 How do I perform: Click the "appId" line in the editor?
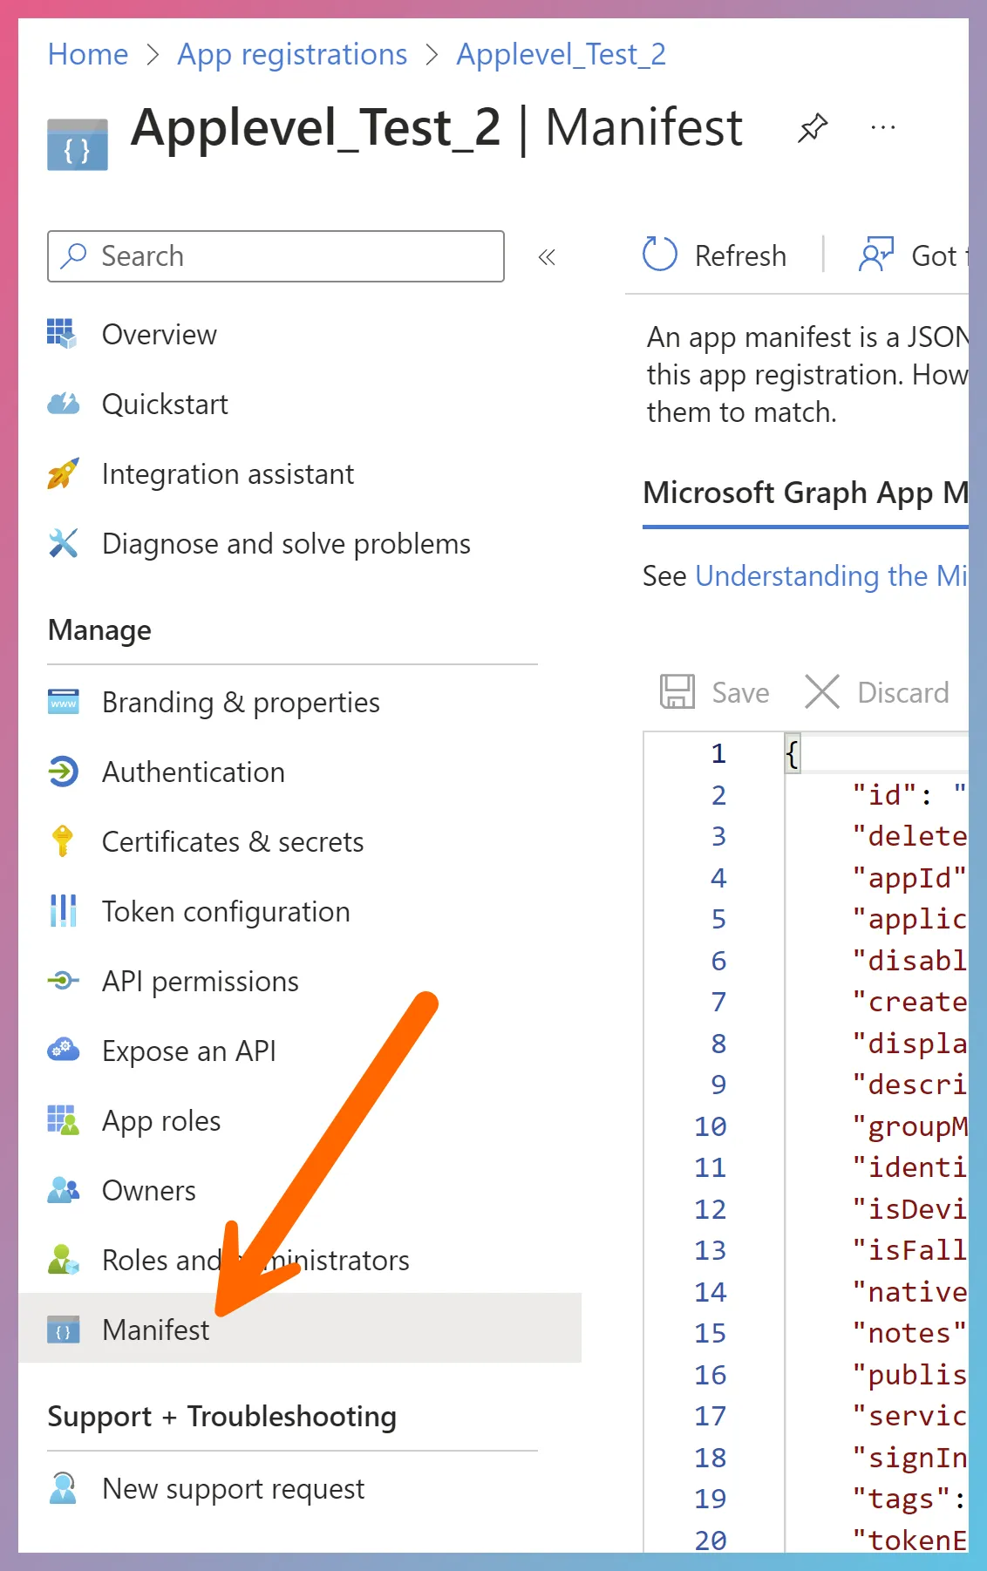909,877
